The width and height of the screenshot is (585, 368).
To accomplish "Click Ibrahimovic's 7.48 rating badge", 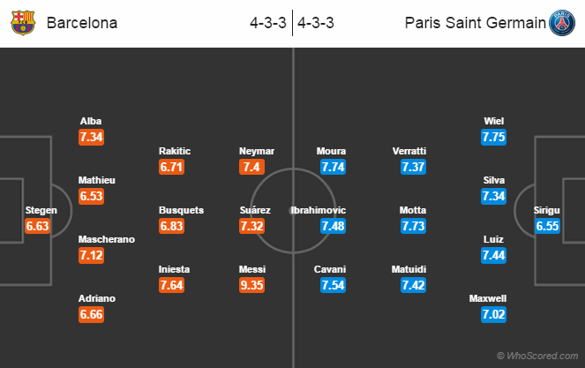I will [331, 226].
